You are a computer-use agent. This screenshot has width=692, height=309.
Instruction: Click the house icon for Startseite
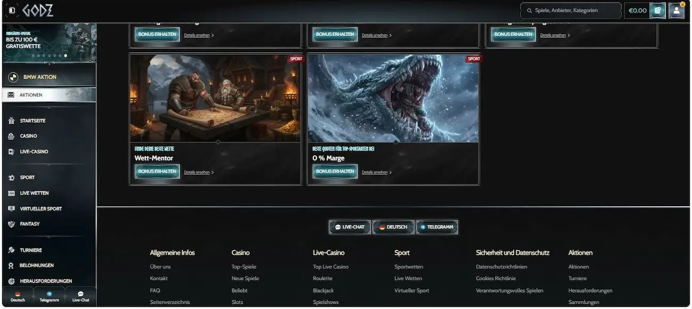11,121
